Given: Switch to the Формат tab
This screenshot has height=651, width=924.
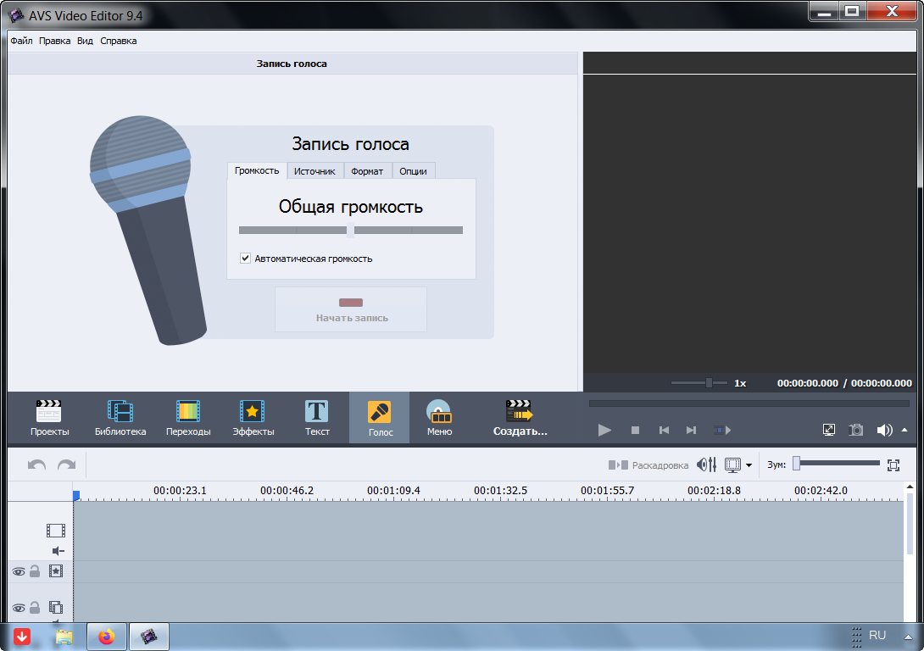Looking at the screenshot, I should (x=367, y=171).
